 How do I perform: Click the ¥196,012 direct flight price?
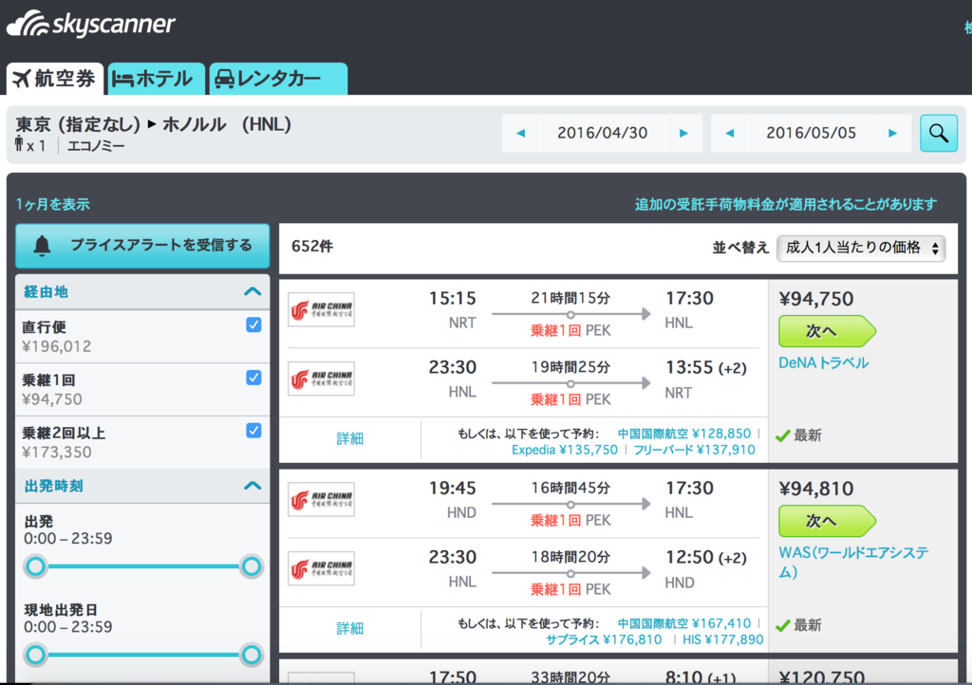(x=56, y=346)
